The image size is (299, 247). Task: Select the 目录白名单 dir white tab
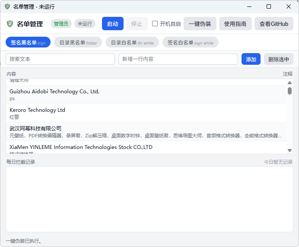click(132, 42)
